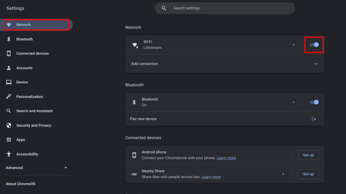The height and width of the screenshot is (194, 346).
Task: Click the Accounts person icon
Action: [x=8, y=68]
